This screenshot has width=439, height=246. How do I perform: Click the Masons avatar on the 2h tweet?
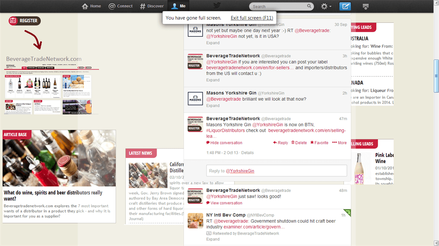point(195,98)
